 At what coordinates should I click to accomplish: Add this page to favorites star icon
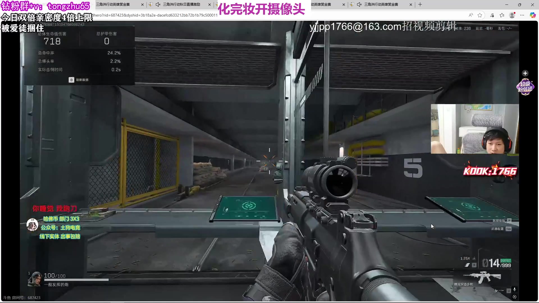480,15
